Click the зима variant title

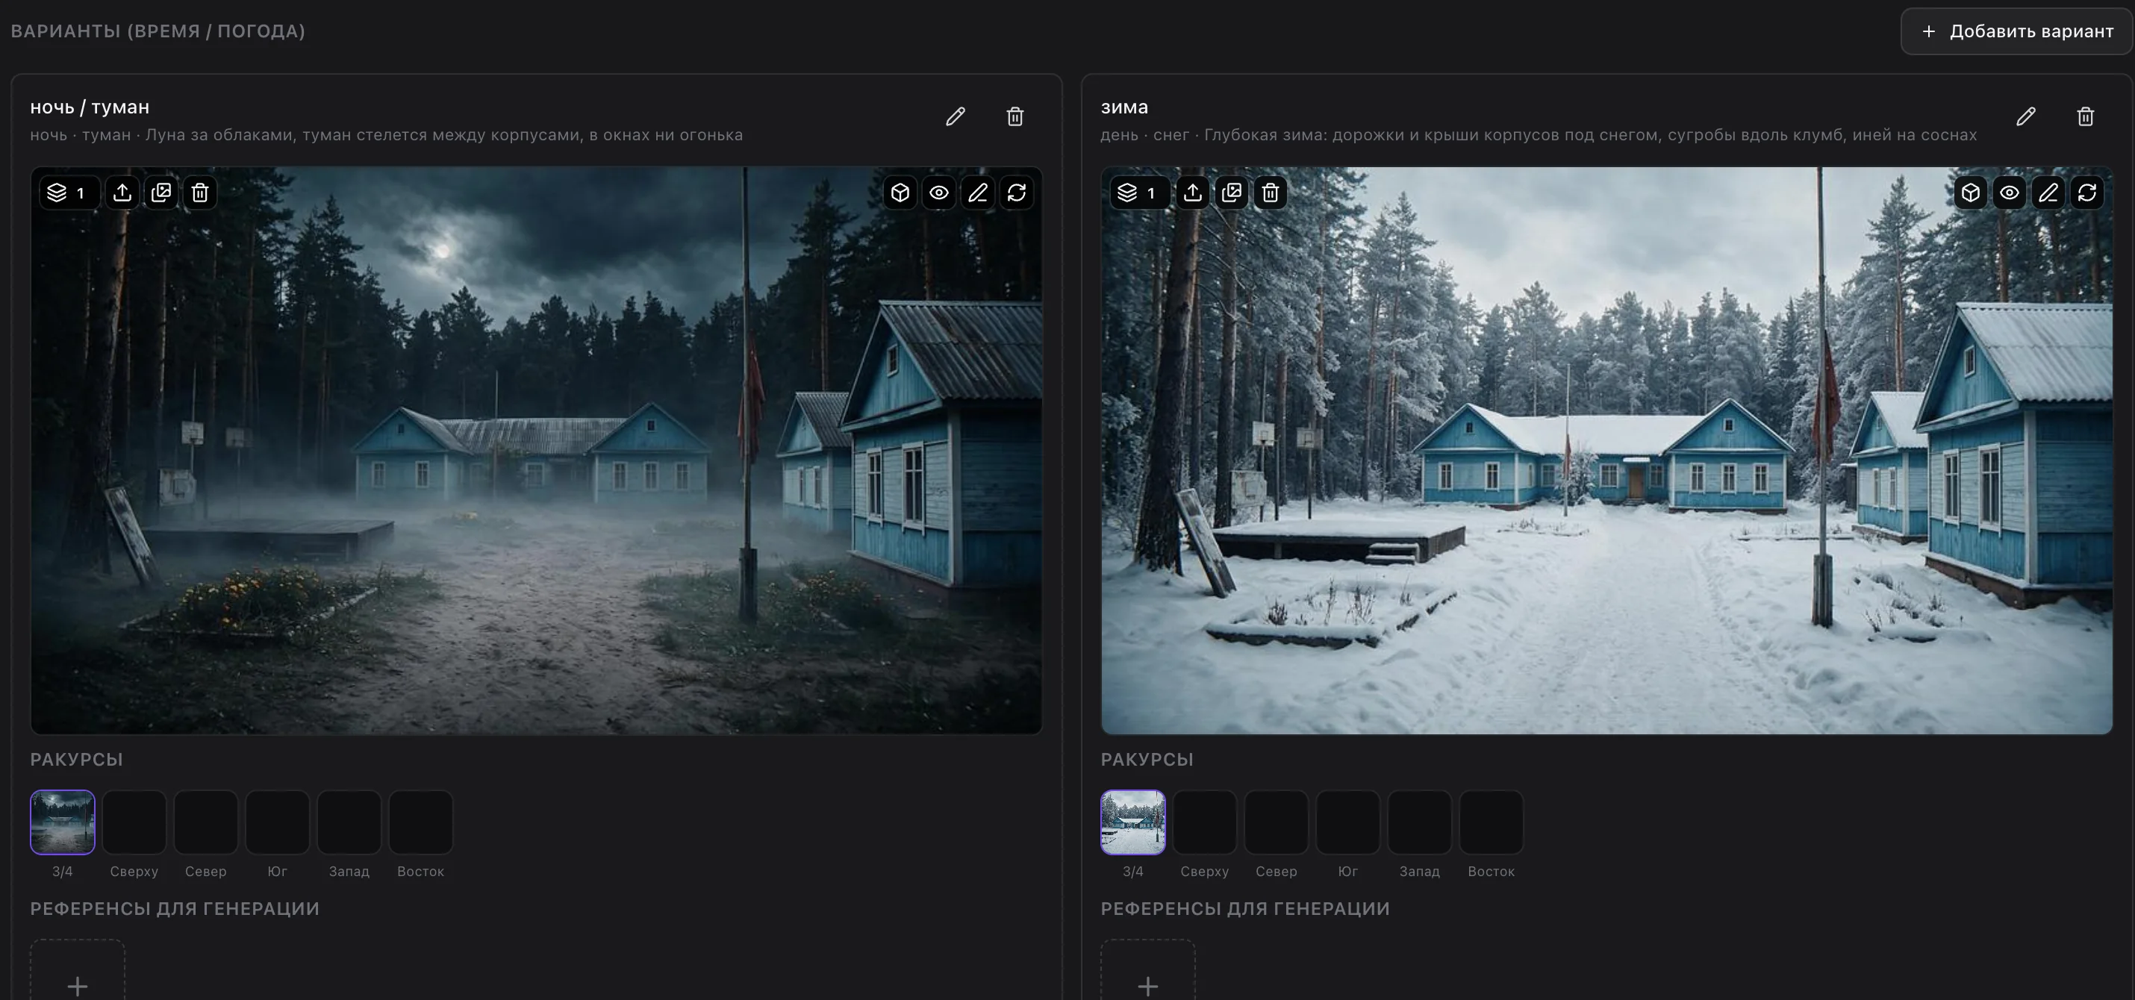1125,107
